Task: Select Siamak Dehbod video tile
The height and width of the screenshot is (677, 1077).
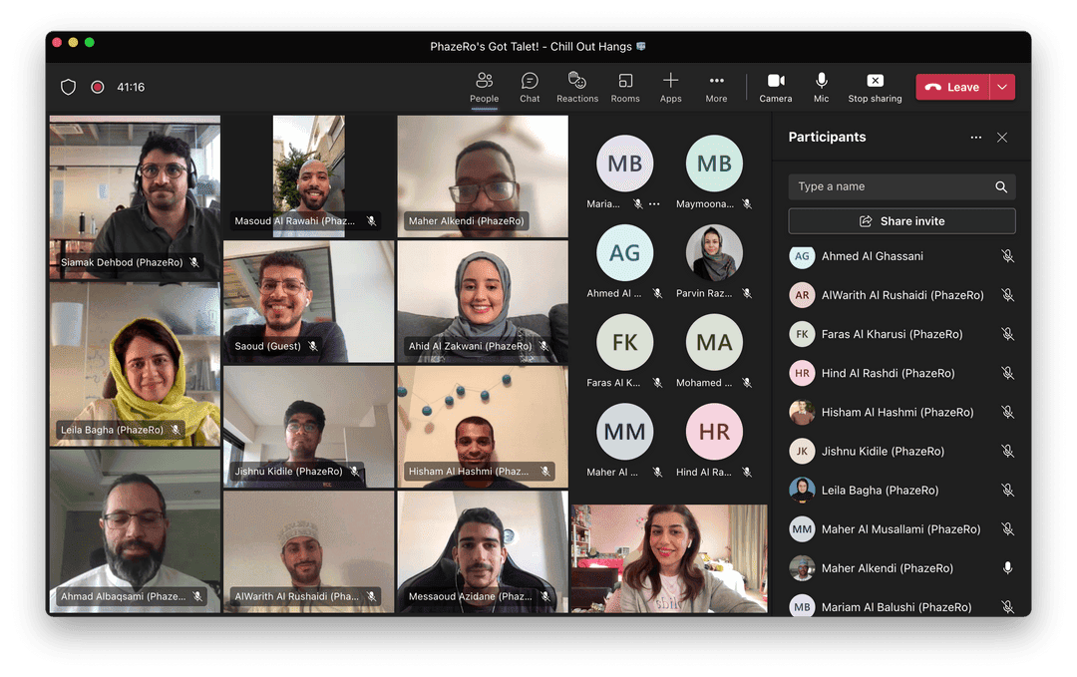Action: 136,197
